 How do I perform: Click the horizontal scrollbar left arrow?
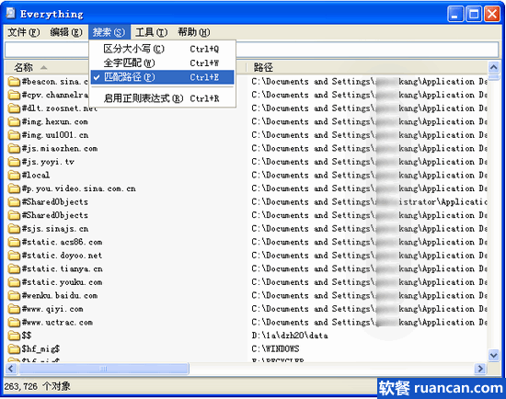click(x=11, y=369)
